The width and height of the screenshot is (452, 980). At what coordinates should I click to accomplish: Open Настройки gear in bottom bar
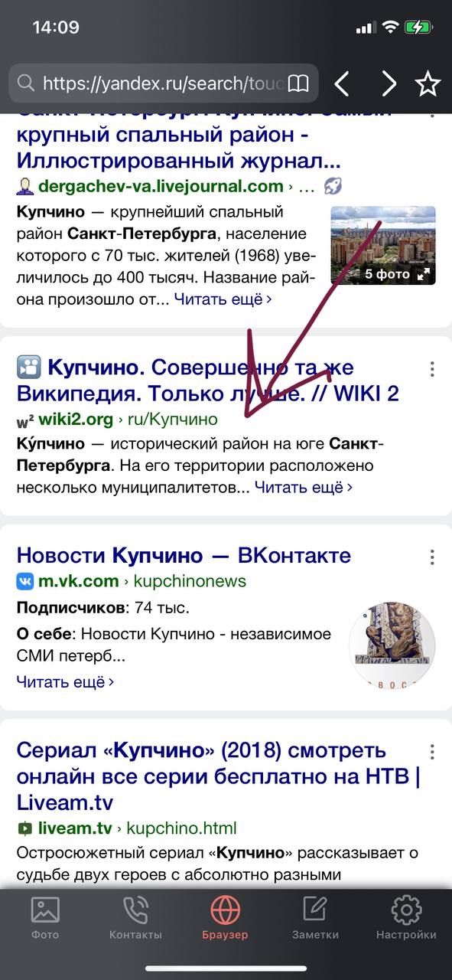406,919
